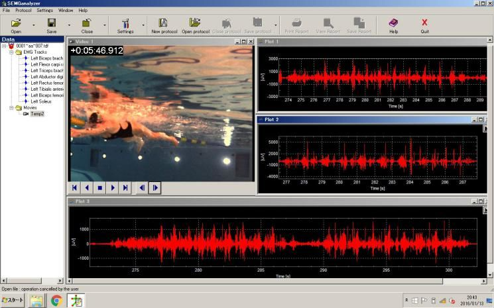Jump to the video's first frame
The width and height of the screenshot is (494, 308).
coord(75,188)
